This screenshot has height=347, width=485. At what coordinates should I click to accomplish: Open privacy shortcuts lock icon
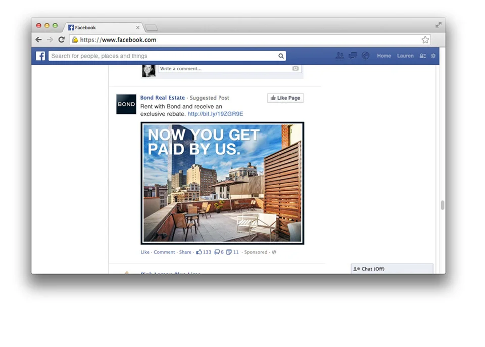[x=422, y=56]
